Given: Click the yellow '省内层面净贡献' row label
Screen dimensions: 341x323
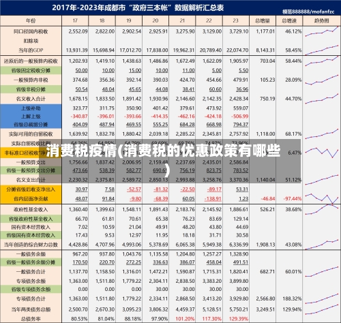Looking at the screenshot, I should coord(31,199).
